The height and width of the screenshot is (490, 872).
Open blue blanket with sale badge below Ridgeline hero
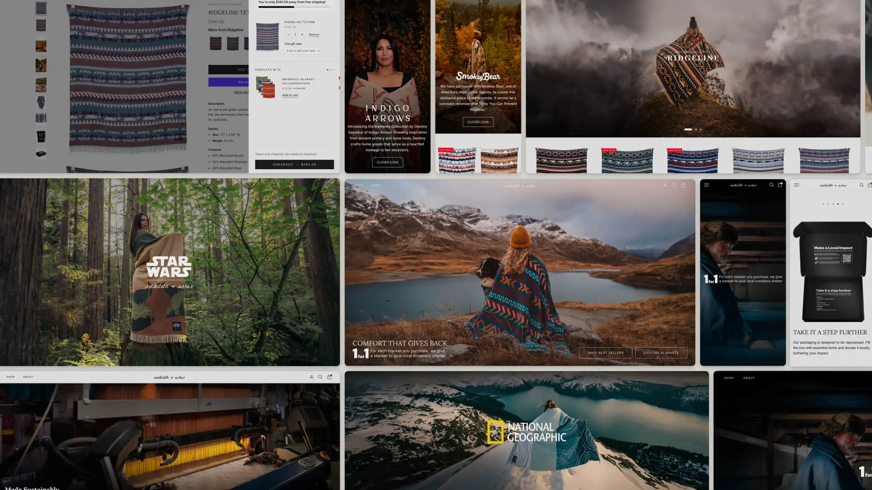pyautogui.click(x=693, y=160)
